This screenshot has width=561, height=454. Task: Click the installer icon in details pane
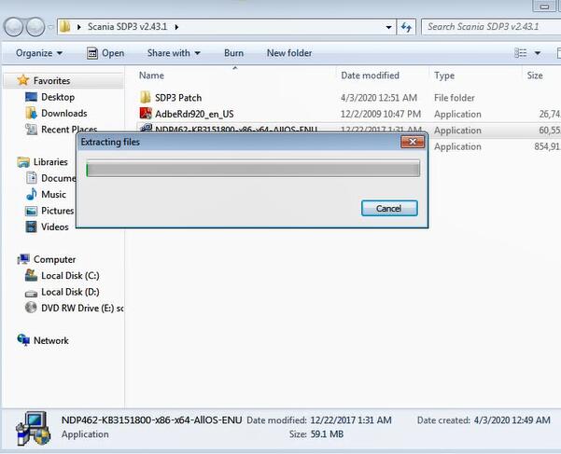coord(34,429)
